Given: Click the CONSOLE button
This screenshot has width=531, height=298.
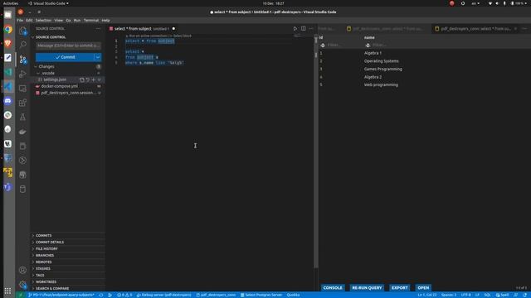Looking at the screenshot, I should [x=333, y=288].
